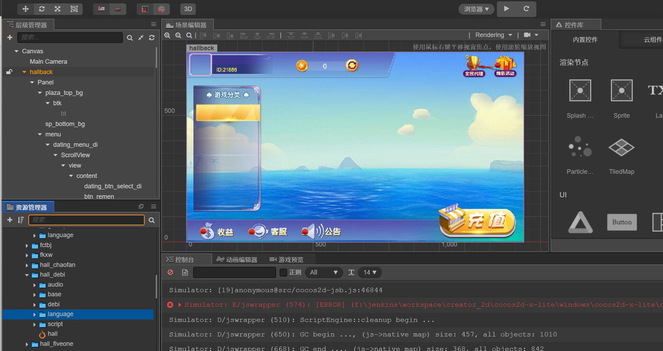The height and width of the screenshot is (351, 663).
Task: Switch to the 内置控件 tab
Action: [585, 39]
